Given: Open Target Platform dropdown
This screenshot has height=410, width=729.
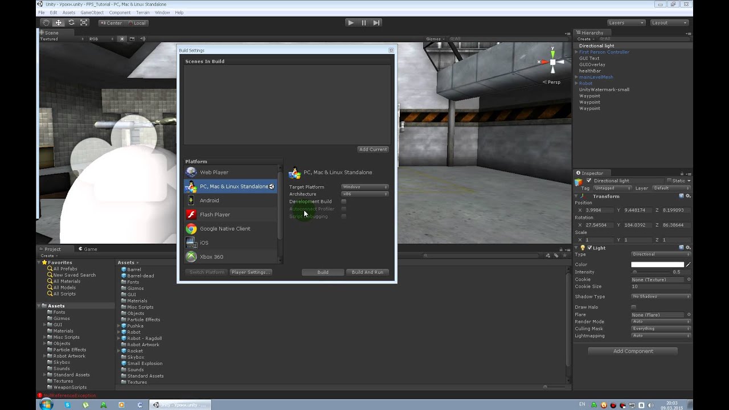Looking at the screenshot, I should (x=364, y=187).
